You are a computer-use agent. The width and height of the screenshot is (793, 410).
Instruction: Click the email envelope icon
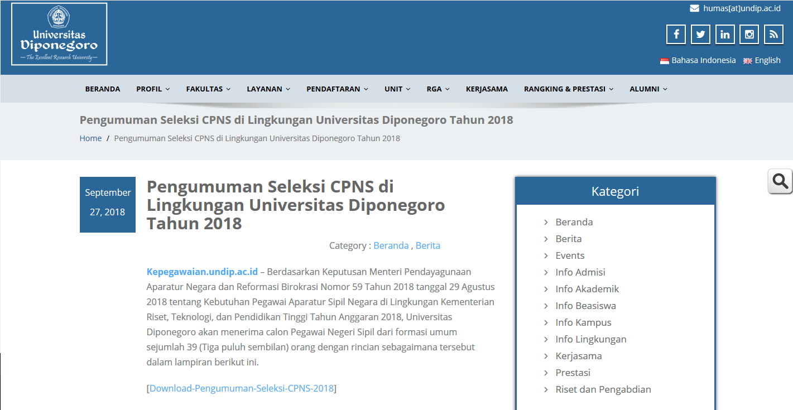[694, 8]
